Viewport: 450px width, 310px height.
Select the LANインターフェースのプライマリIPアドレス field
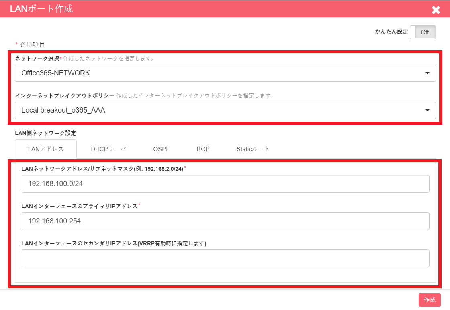(225, 221)
